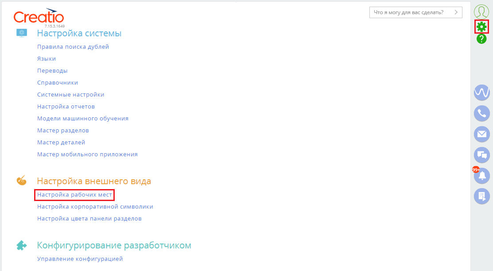Screen dimensions: 493x271
Task: Open Справочники from the system settings list
Action: (58, 82)
